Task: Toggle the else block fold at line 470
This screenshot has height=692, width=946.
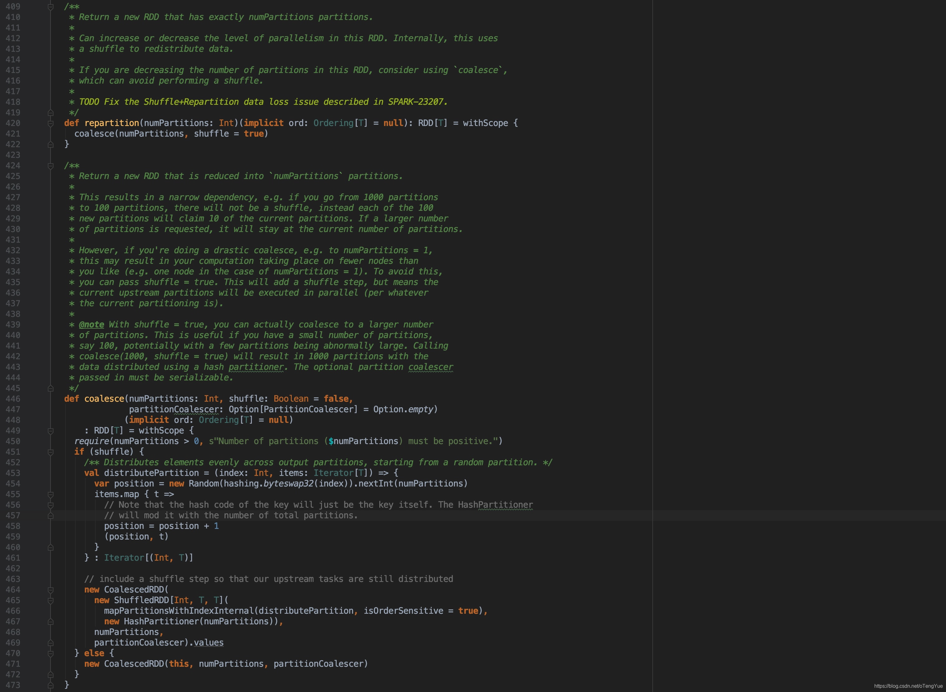Action: click(x=50, y=654)
